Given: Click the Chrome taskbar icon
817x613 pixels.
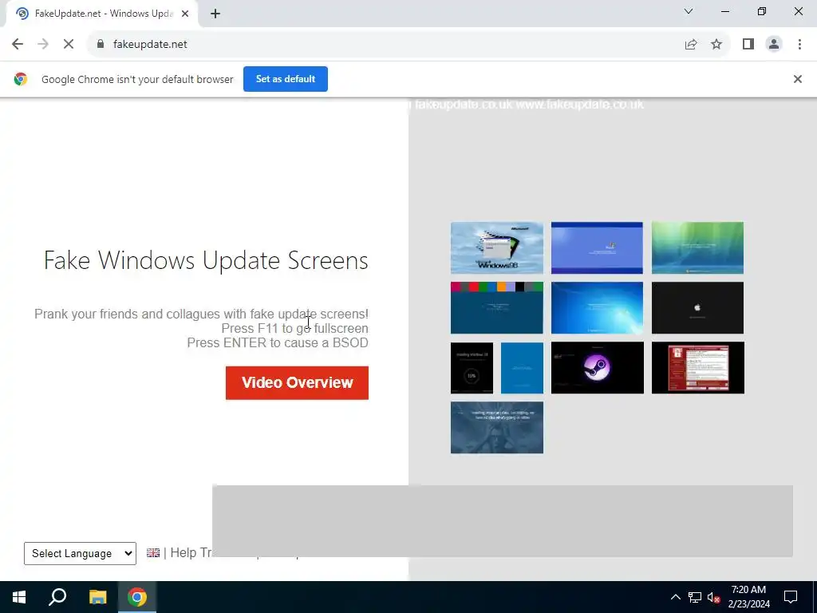Looking at the screenshot, I should point(137,597).
